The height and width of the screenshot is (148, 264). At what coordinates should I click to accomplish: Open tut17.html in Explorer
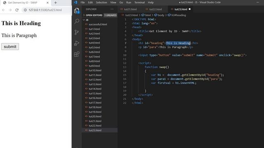pos(100,102)
